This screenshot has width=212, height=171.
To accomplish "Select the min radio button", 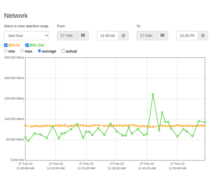I will [x=6, y=51].
